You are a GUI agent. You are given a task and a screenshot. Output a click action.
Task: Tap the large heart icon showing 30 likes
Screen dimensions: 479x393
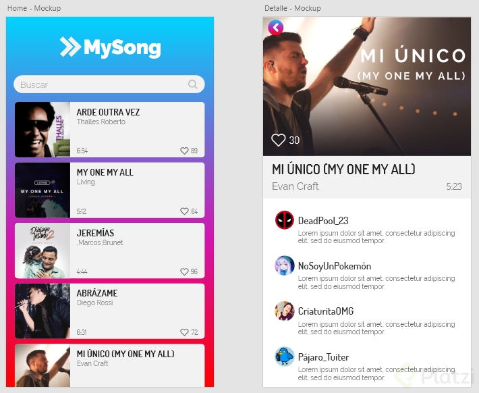pyautogui.click(x=279, y=140)
